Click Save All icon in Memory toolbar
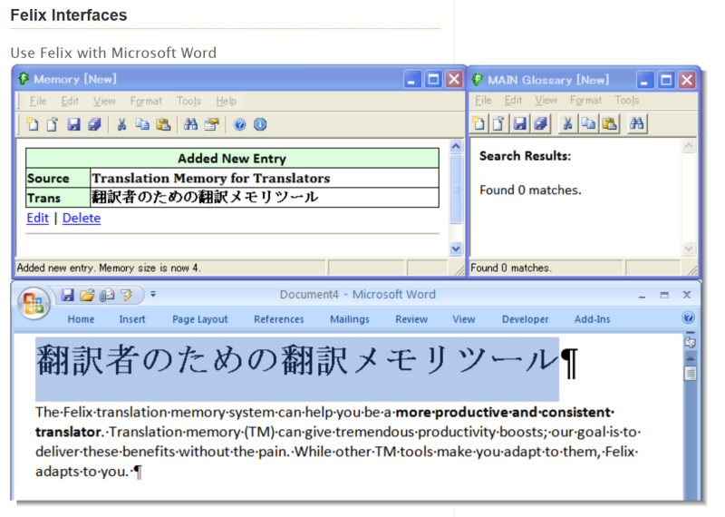Image resolution: width=725 pixels, height=517 pixels. pos(94,124)
